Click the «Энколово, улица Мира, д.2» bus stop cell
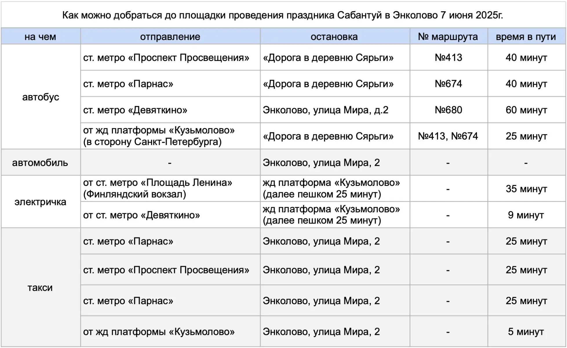Screen dimensions: 567x348 [x=335, y=110]
